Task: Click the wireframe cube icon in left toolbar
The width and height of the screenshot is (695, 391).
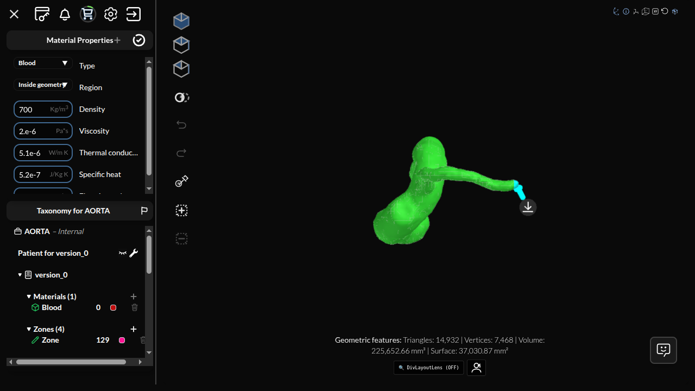Action: pos(181,45)
